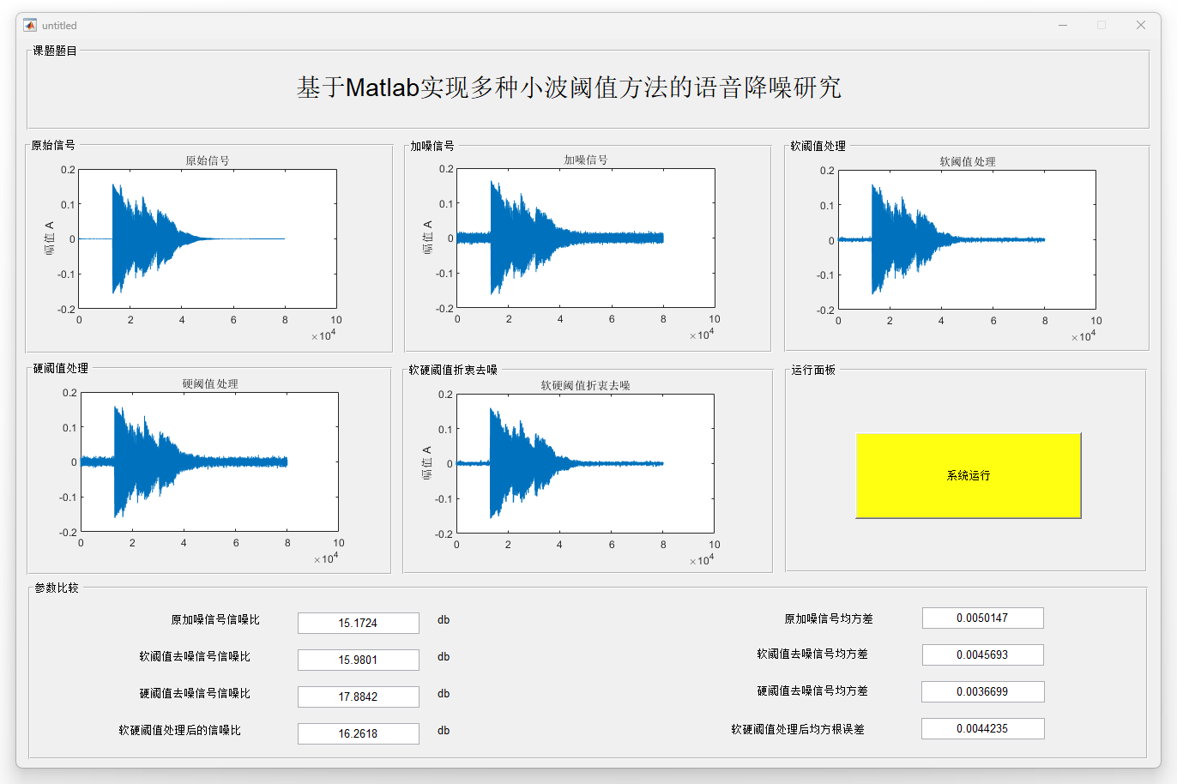Viewport: 1177px width, 784px height.
Task: Click the 'untitled' window title text
Action: pyautogui.click(x=59, y=26)
